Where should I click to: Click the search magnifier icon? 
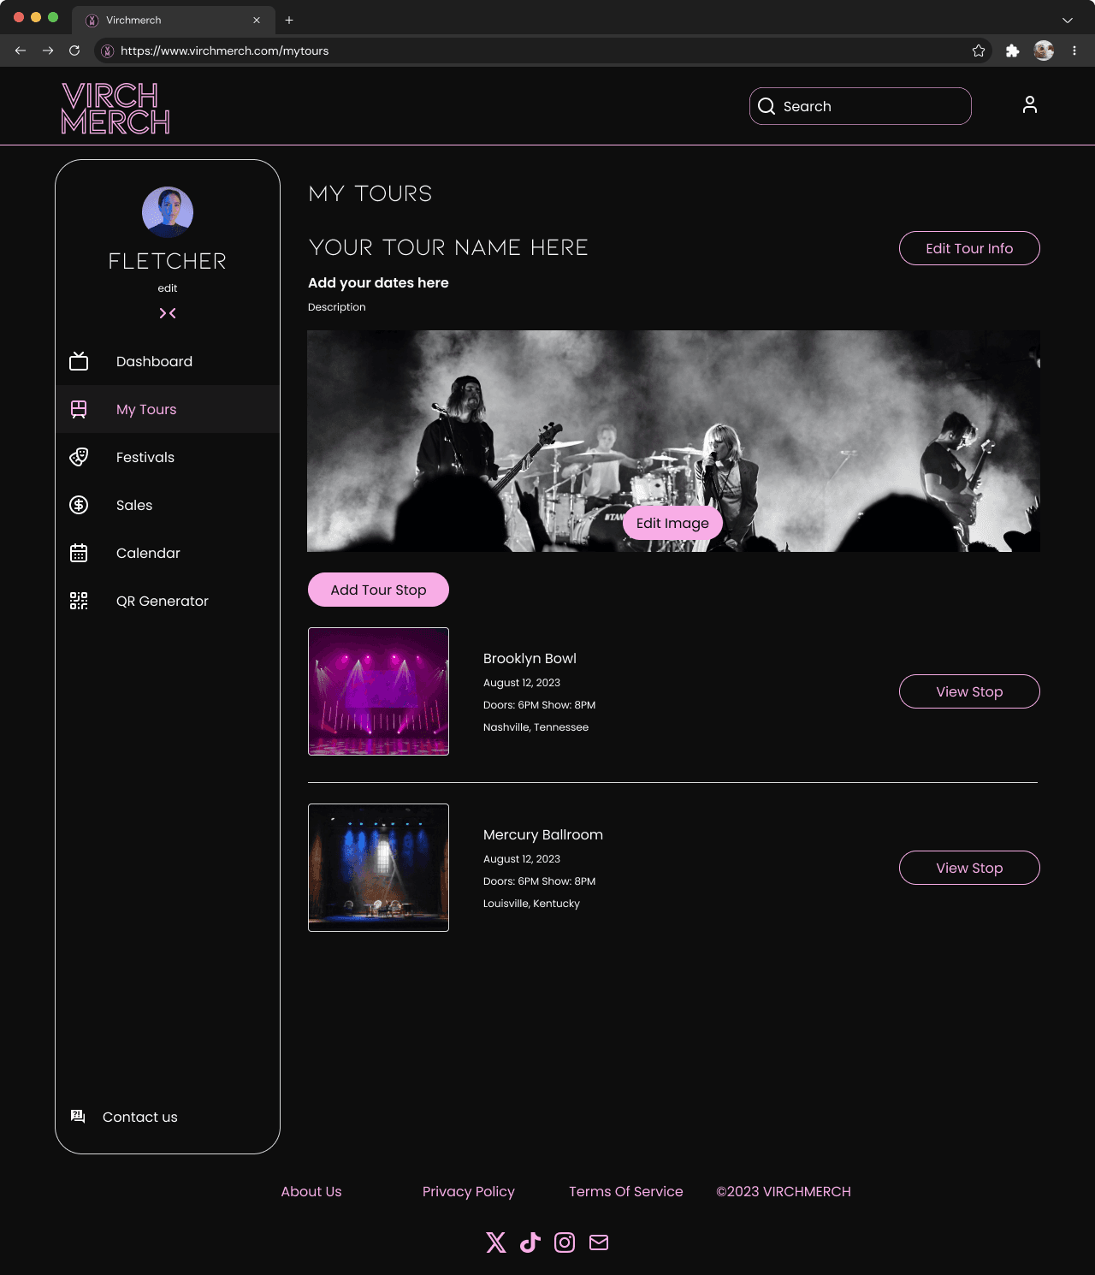[x=766, y=106]
